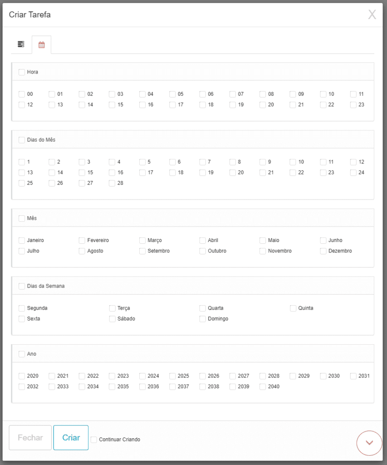Enable the Continuar Criando checkbox

(x=94, y=440)
